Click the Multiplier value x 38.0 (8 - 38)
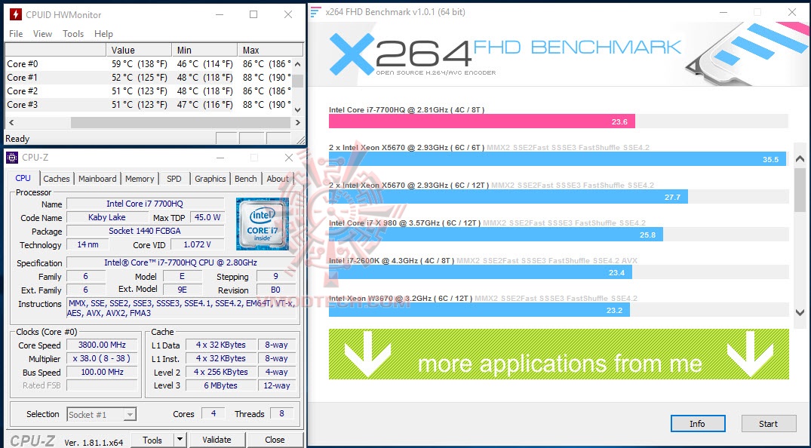 coord(102,358)
